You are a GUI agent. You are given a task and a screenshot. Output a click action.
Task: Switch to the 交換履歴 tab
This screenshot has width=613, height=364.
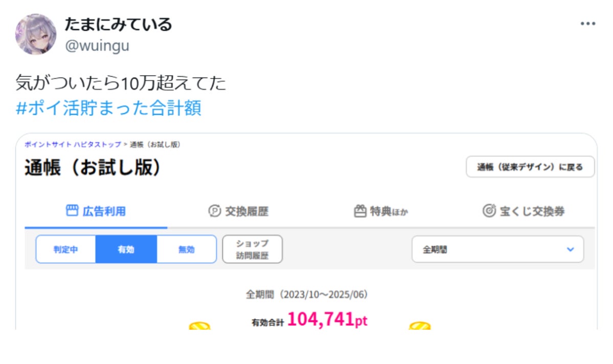point(238,211)
